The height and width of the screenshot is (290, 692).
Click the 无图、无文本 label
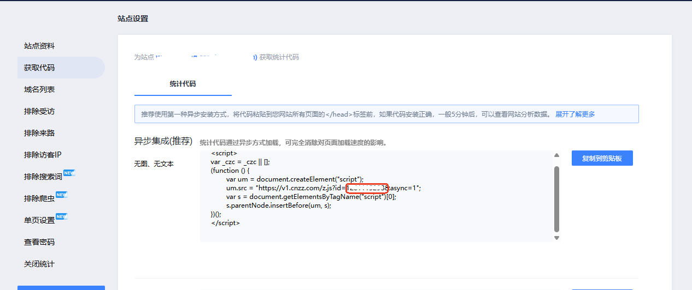154,164
